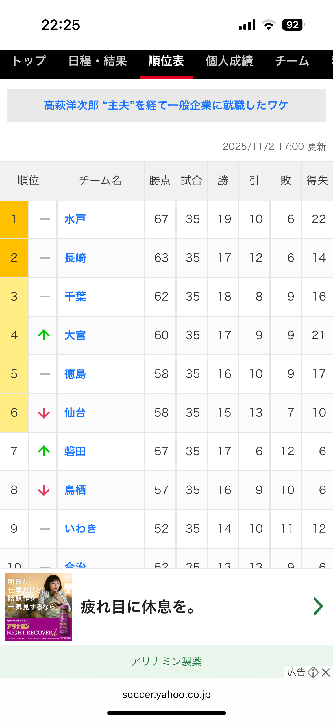This screenshot has height=722, width=333.
Task: Open the 日程・結果 tab
Action: [x=97, y=61]
